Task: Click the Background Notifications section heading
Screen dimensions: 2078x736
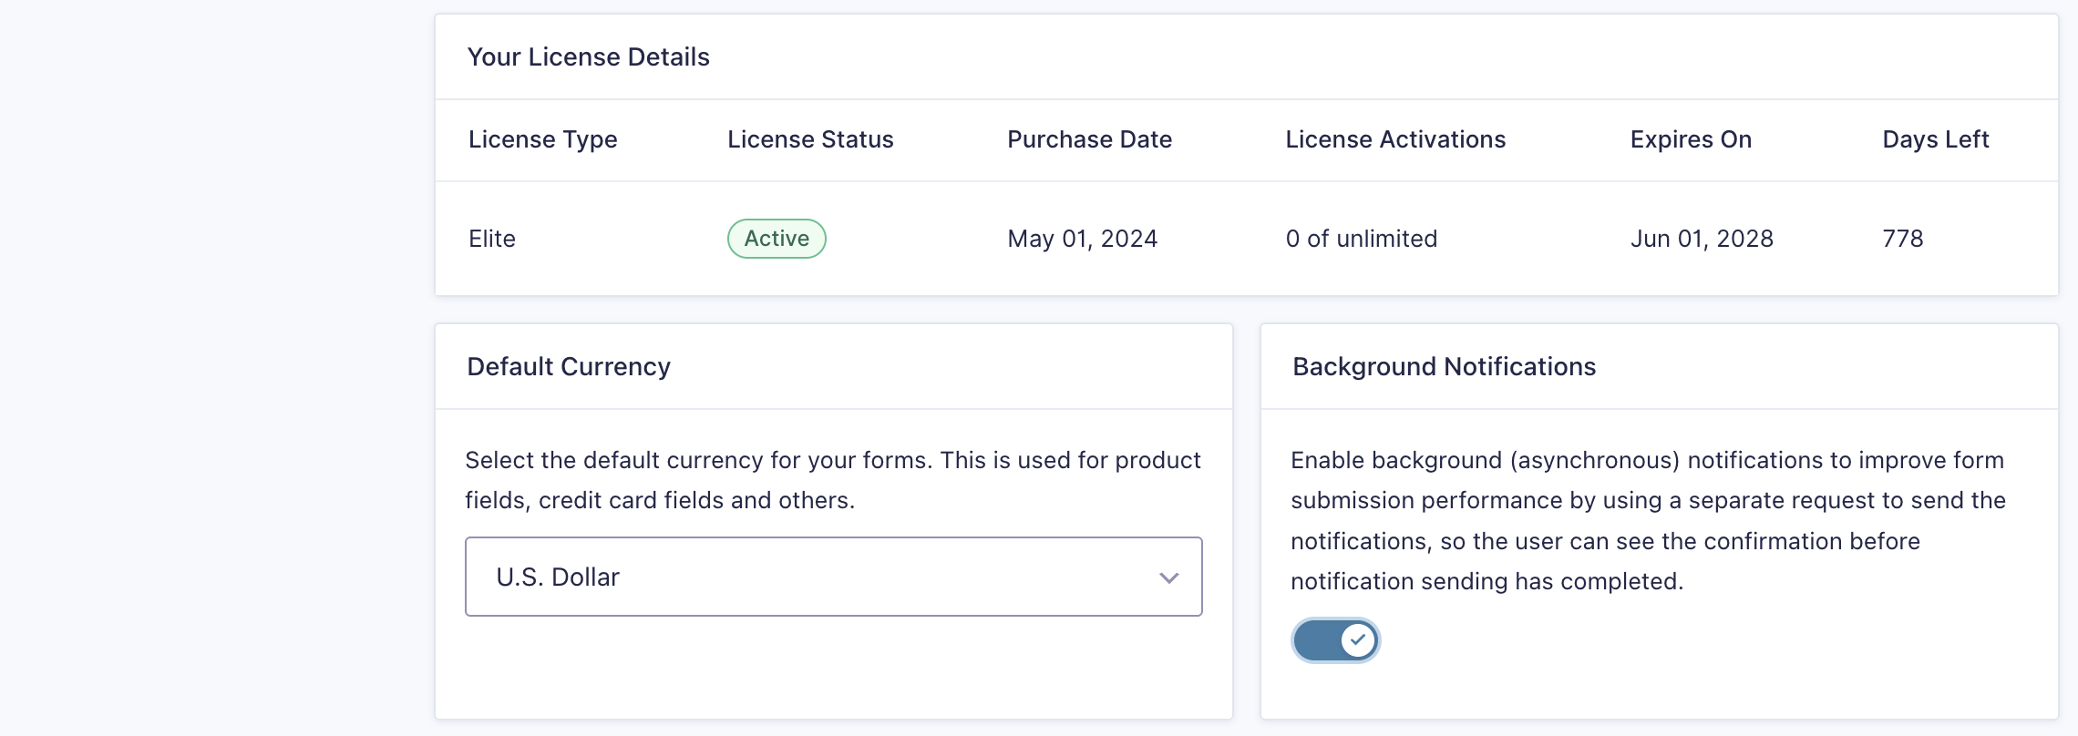Action: tap(1444, 366)
